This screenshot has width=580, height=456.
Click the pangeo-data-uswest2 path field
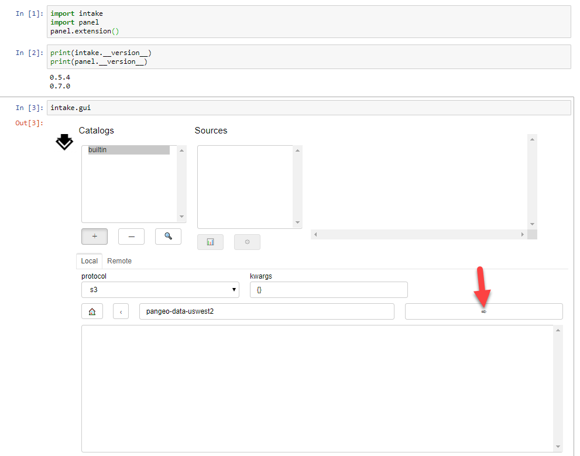[x=266, y=311]
